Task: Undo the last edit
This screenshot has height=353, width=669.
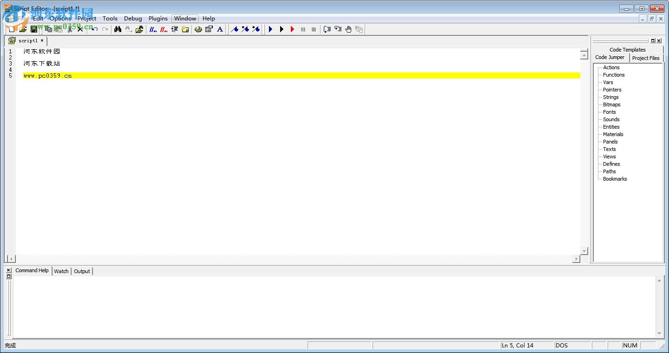Action: 94,29
